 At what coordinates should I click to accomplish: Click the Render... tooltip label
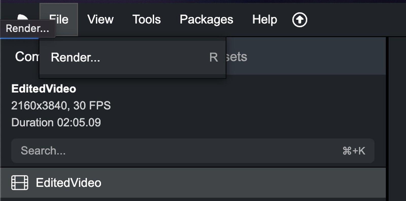(x=27, y=28)
